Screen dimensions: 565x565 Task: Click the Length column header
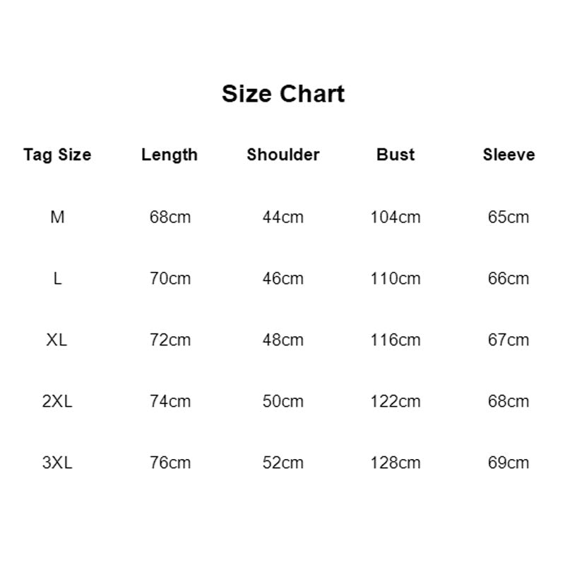tap(169, 155)
